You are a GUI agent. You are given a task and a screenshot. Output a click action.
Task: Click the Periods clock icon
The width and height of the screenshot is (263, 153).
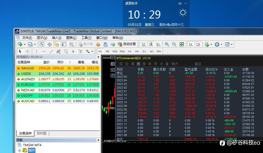(217, 44)
